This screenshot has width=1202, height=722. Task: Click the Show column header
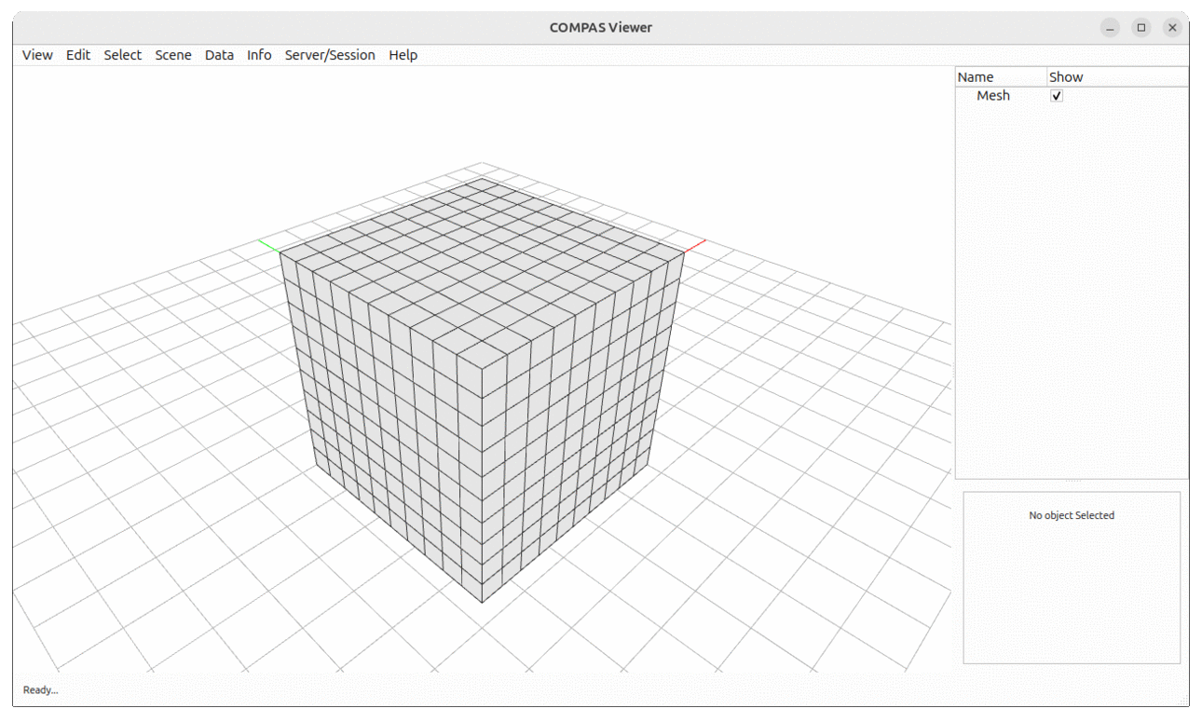click(x=1065, y=76)
